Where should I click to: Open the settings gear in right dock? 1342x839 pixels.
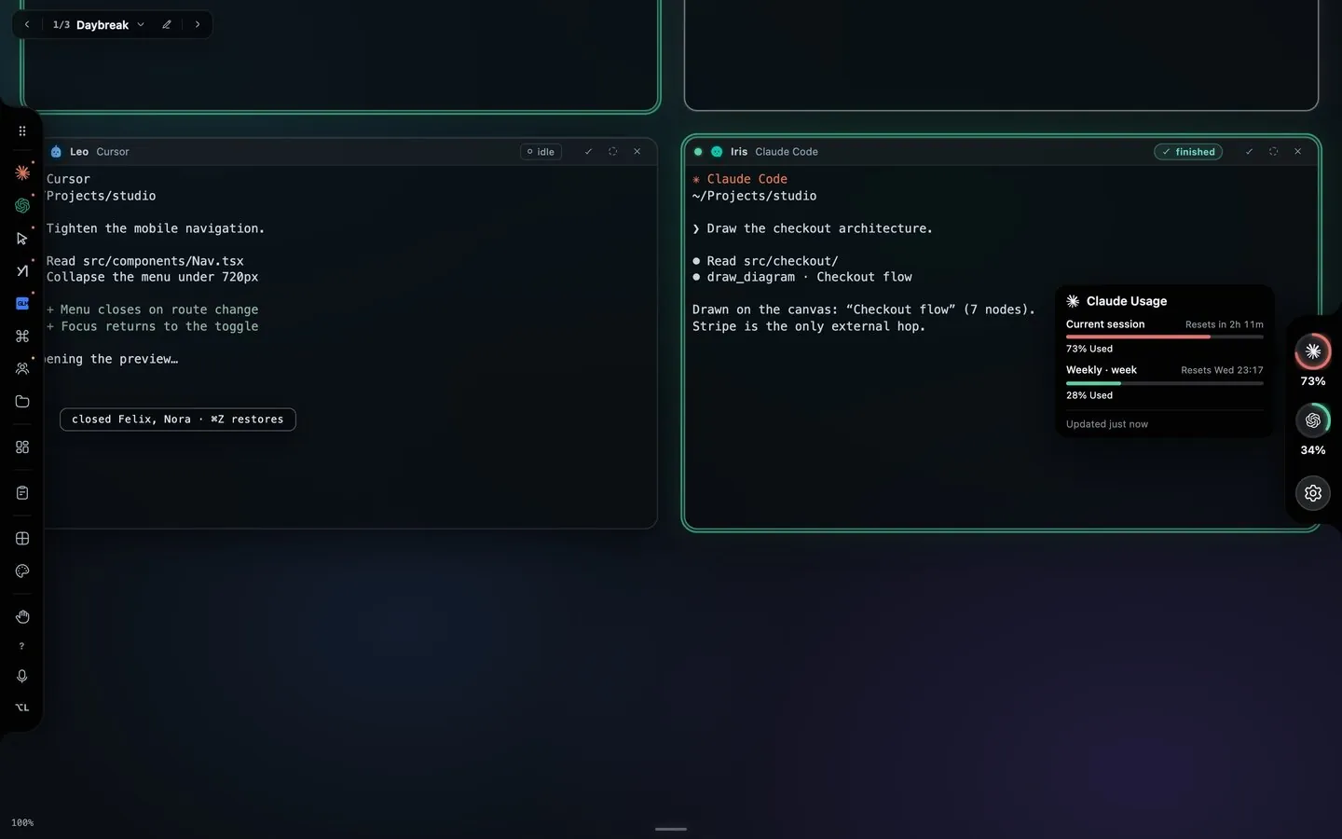pyautogui.click(x=1313, y=493)
